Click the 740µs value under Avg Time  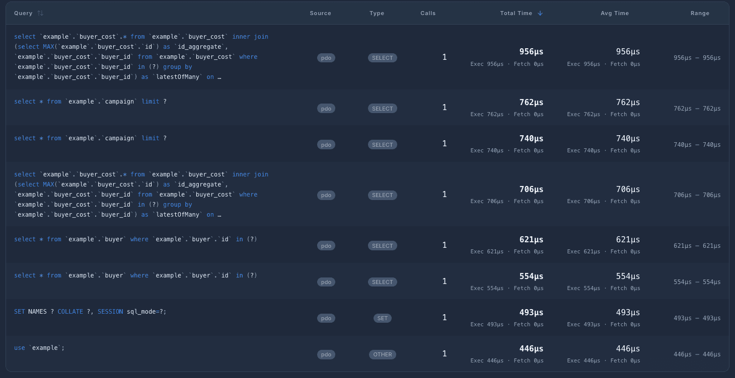coord(628,139)
